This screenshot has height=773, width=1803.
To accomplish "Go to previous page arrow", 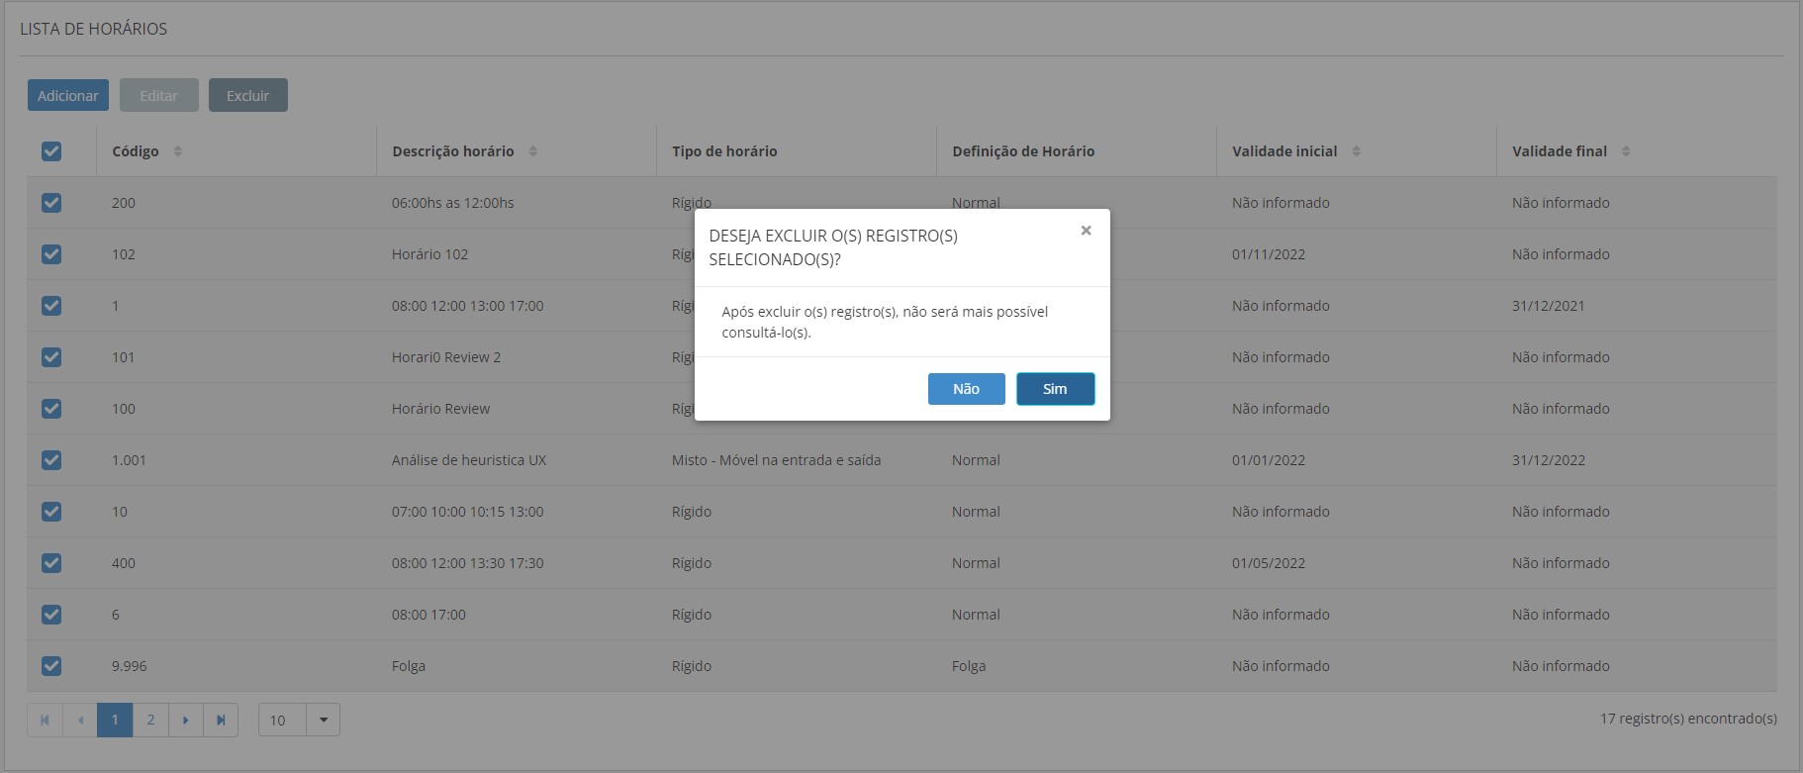I will pos(80,720).
